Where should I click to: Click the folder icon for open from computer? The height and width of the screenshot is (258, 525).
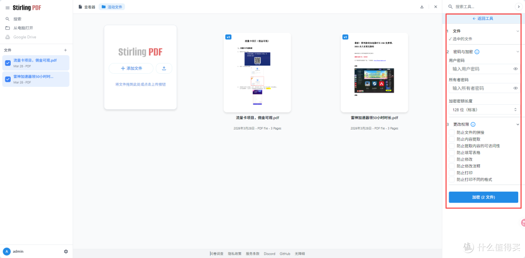[x=7, y=28]
